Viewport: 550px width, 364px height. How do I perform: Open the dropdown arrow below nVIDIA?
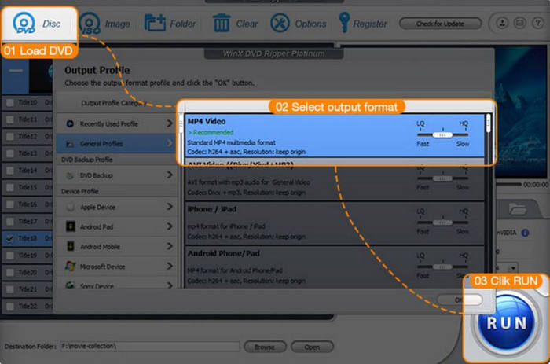[x=513, y=268]
